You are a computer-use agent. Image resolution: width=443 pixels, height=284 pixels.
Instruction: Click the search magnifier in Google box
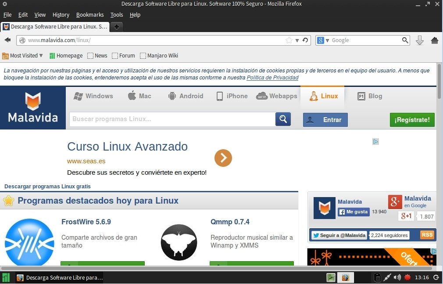(x=405, y=40)
